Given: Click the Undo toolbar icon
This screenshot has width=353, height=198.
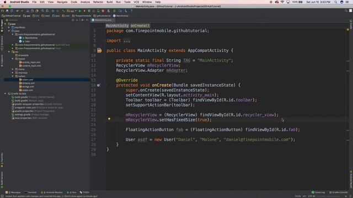Looking at the screenshot, I should 17,11.
